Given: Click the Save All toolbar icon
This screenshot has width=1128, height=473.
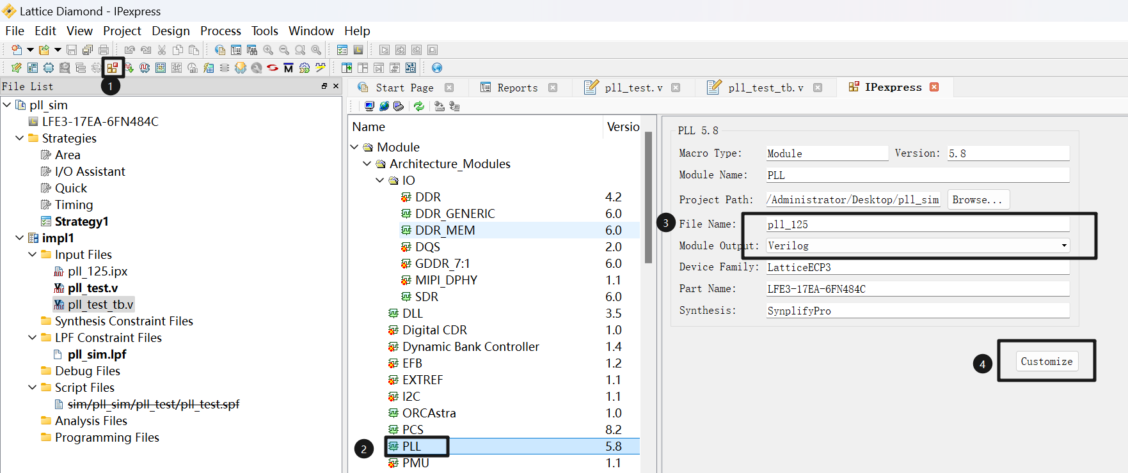Looking at the screenshot, I should 88,50.
